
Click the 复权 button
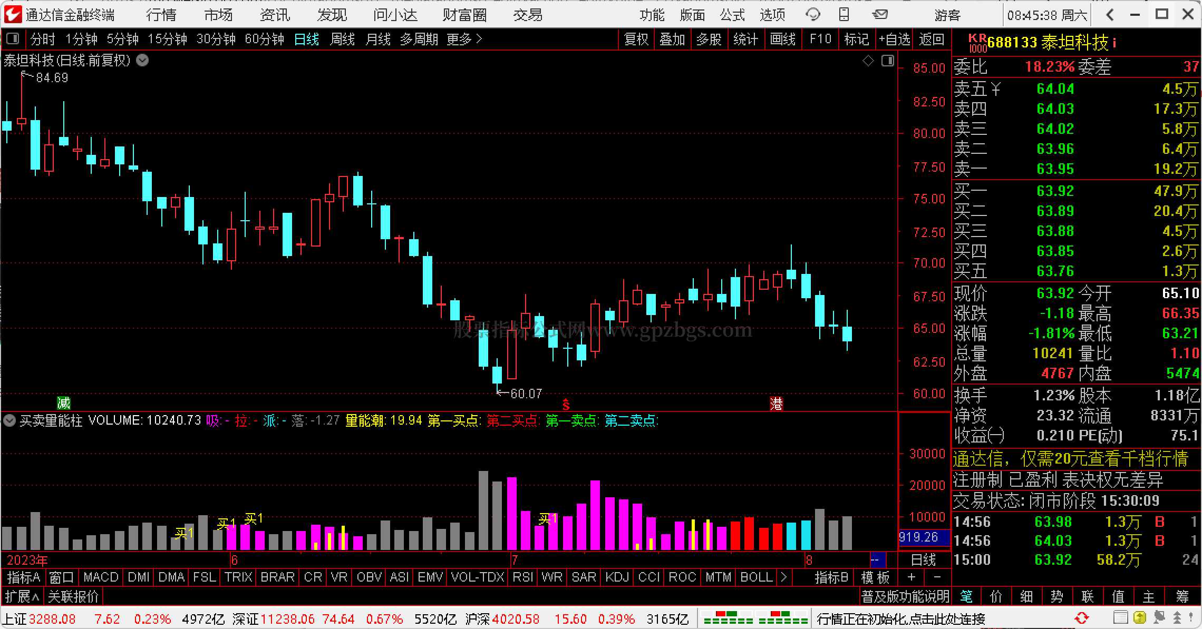(x=636, y=39)
